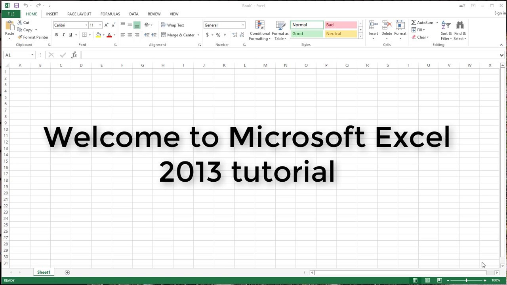507x285 pixels.
Task: Click the Find & Select button
Action: click(x=460, y=30)
